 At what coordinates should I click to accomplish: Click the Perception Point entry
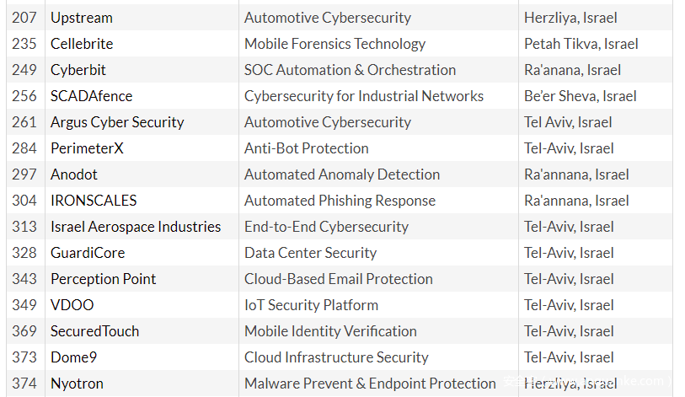[104, 279]
